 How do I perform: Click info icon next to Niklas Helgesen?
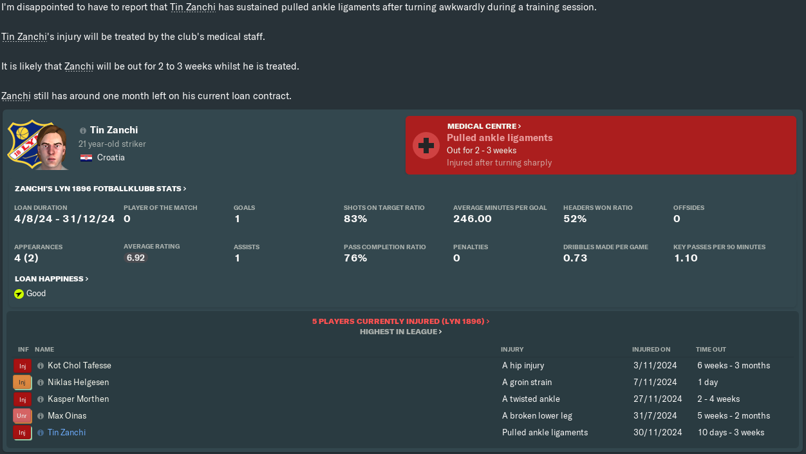(x=41, y=383)
